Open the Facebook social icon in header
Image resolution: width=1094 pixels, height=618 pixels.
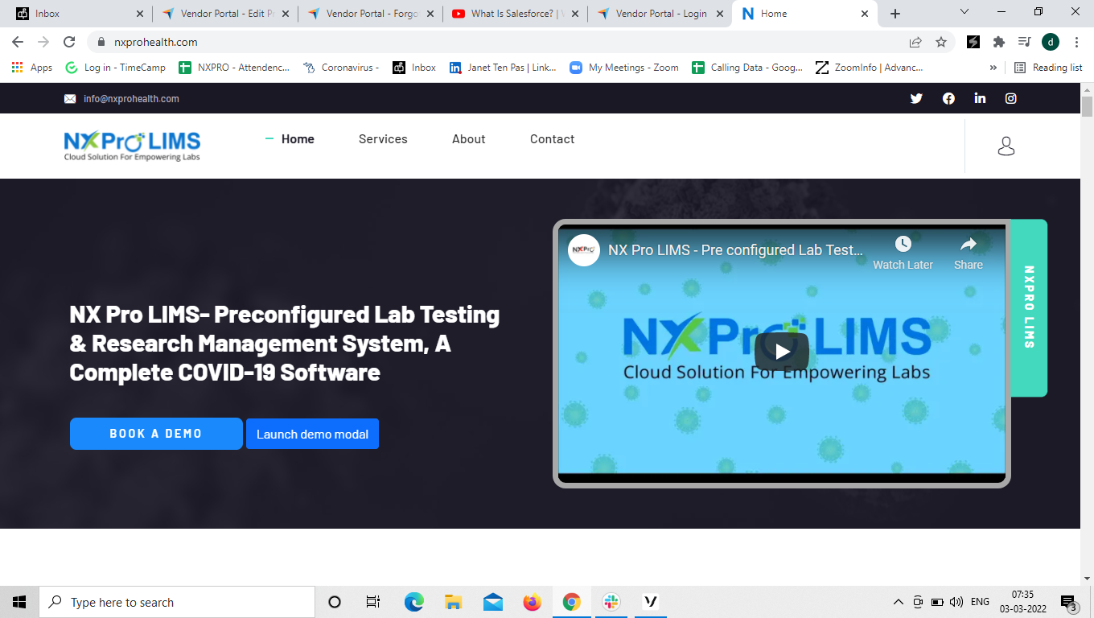tap(948, 98)
